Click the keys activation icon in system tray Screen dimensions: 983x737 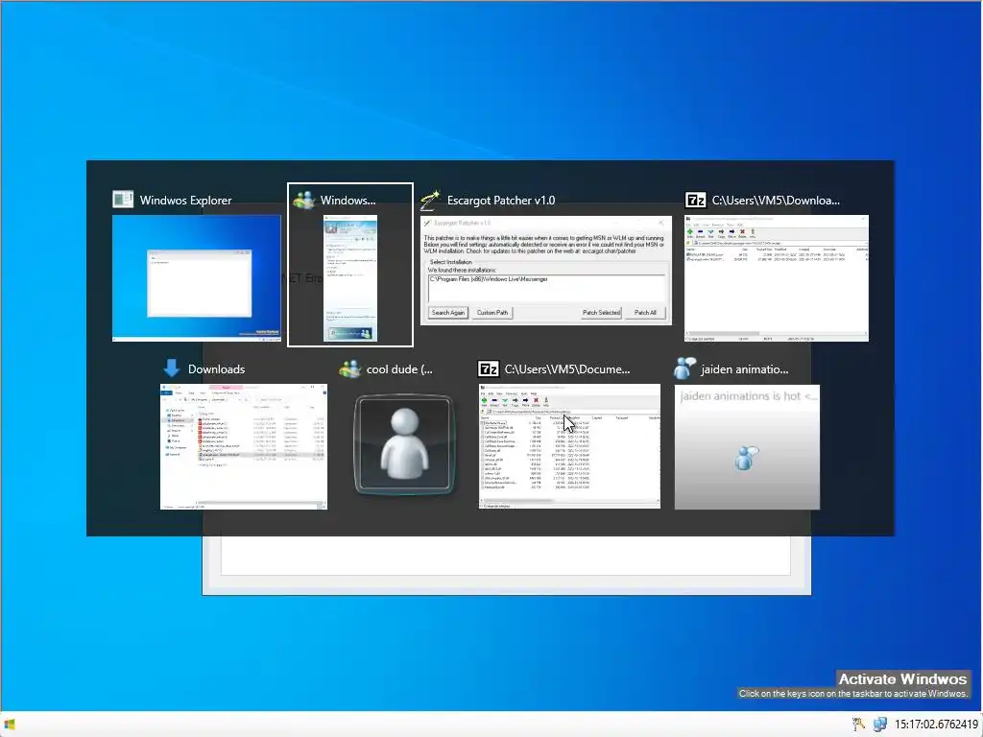pos(858,725)
